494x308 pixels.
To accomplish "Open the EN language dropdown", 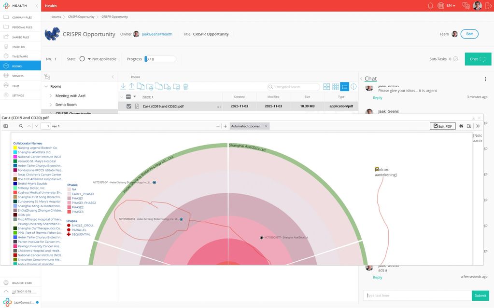I will [451, 6].
